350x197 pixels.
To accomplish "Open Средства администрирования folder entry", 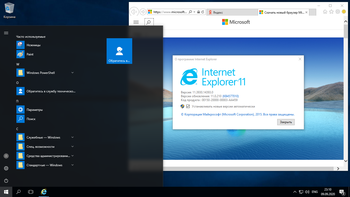I will pyautogui.click(x=46, y=156).
